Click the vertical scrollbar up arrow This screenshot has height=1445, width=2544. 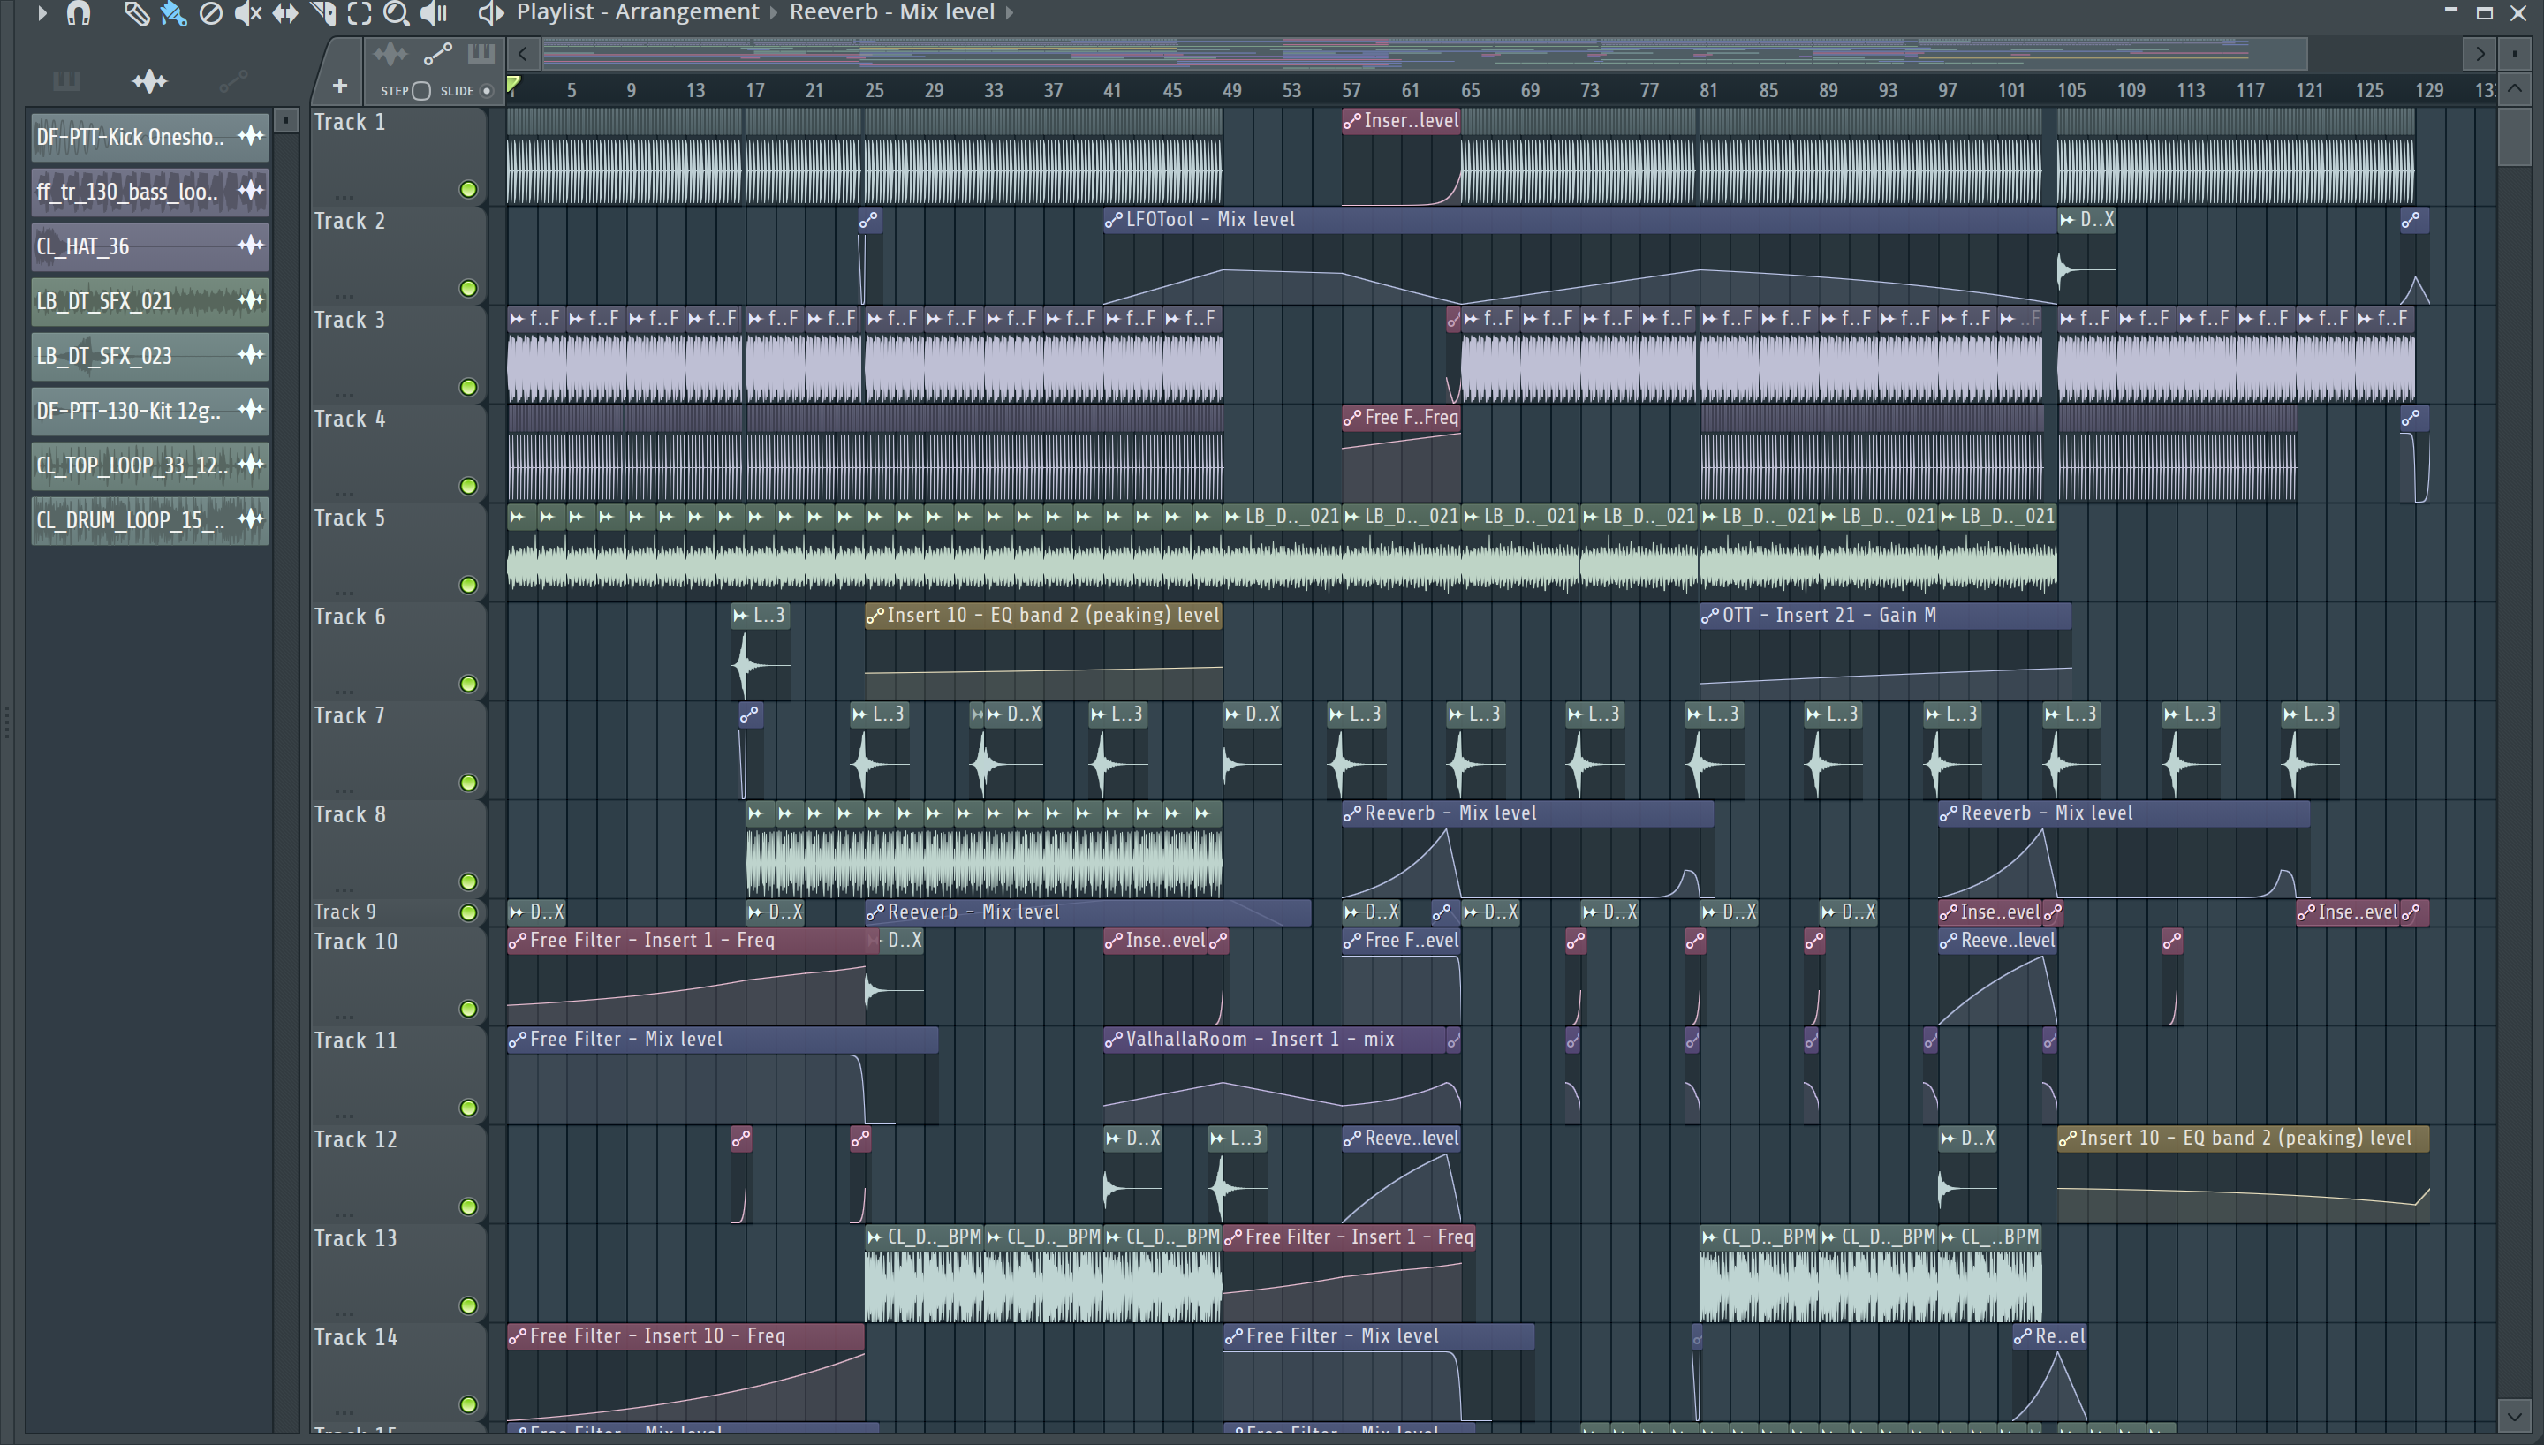pos(2514,89)
